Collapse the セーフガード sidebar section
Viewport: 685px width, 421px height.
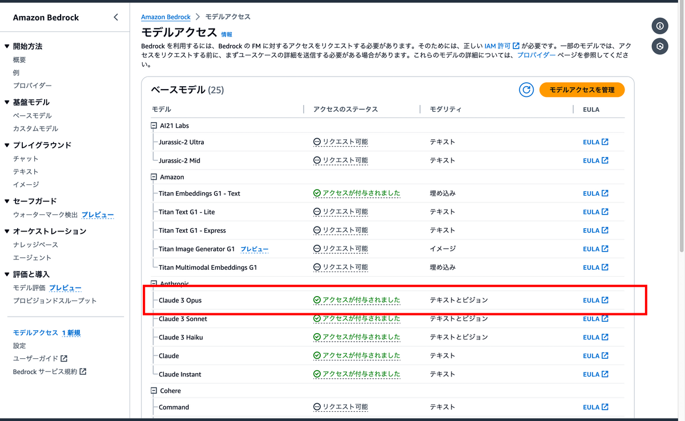[7, 201]
